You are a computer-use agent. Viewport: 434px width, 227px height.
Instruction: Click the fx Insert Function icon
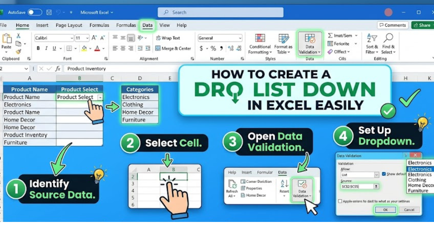(58, 69)
